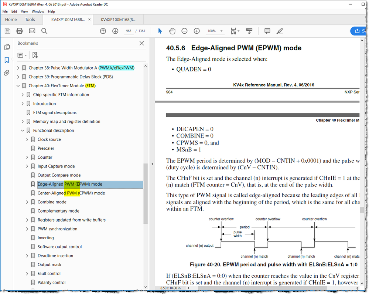The width and height of the screenshot is (369, 294).
Task: Open the 100% zoom level dropdown
Action: 222,31
